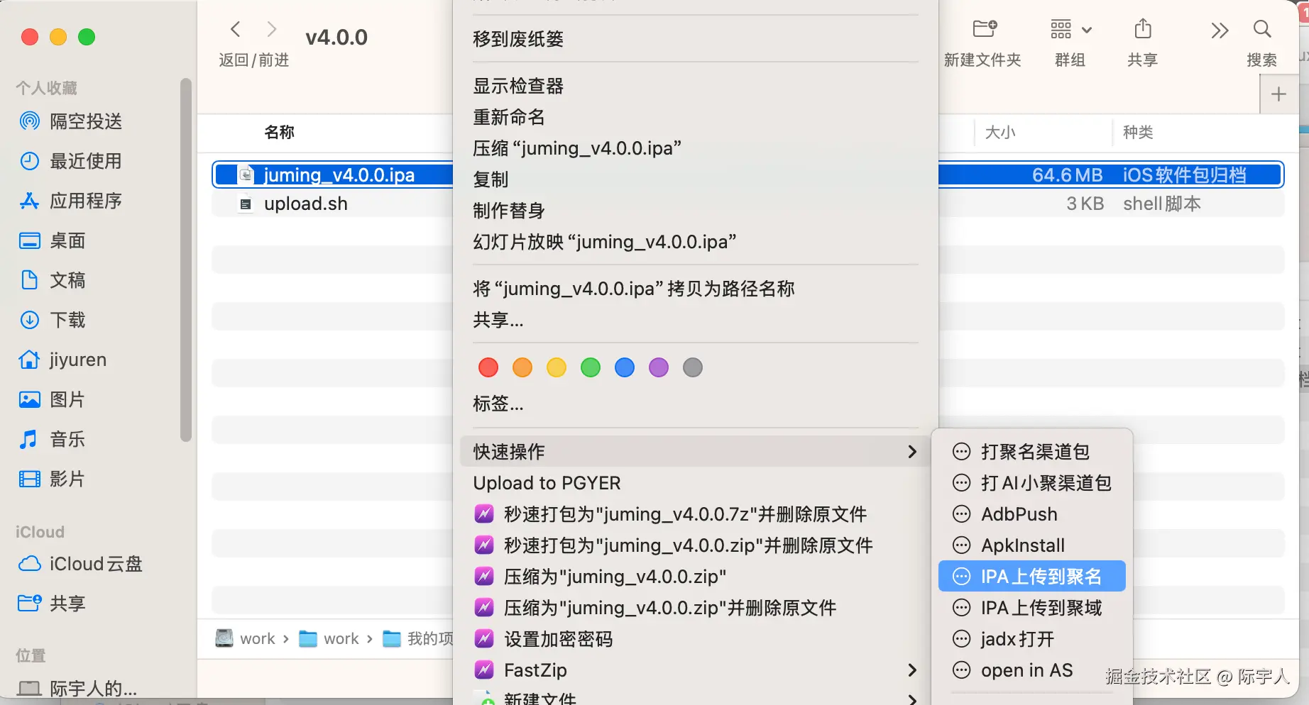Expand the 快速操作 submenu arrow
The height and width of the screenshot is (705, 1309).
(912, 452)
